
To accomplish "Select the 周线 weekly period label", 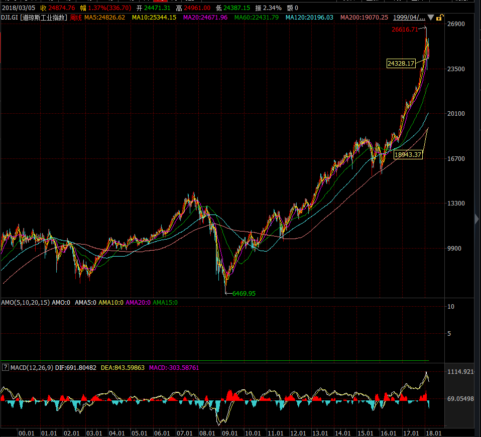I will click(x=75, y=18).
